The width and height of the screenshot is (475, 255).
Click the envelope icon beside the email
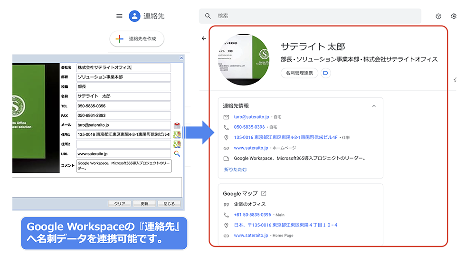(226, 117)
